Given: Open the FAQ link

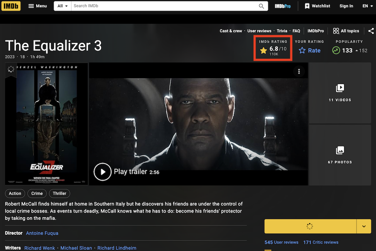Looking at the screenshot, I should [x=296, y=31].
